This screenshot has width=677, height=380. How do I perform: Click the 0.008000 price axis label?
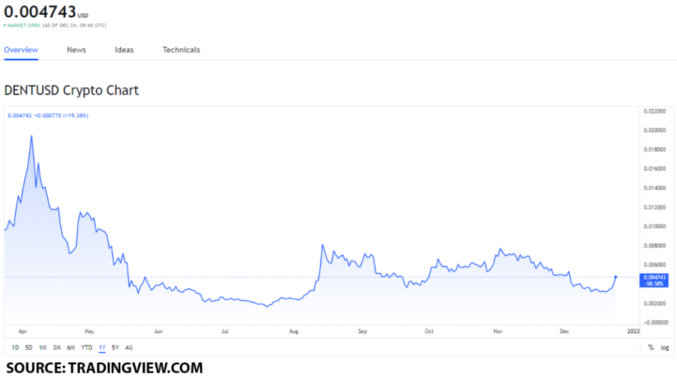pos(655,246)
